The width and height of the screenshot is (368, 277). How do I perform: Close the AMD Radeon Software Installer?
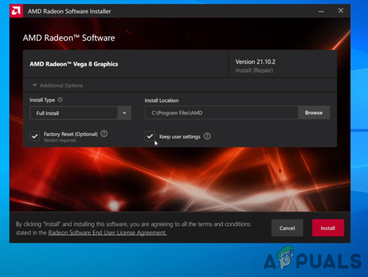click(x=340, y=10)
